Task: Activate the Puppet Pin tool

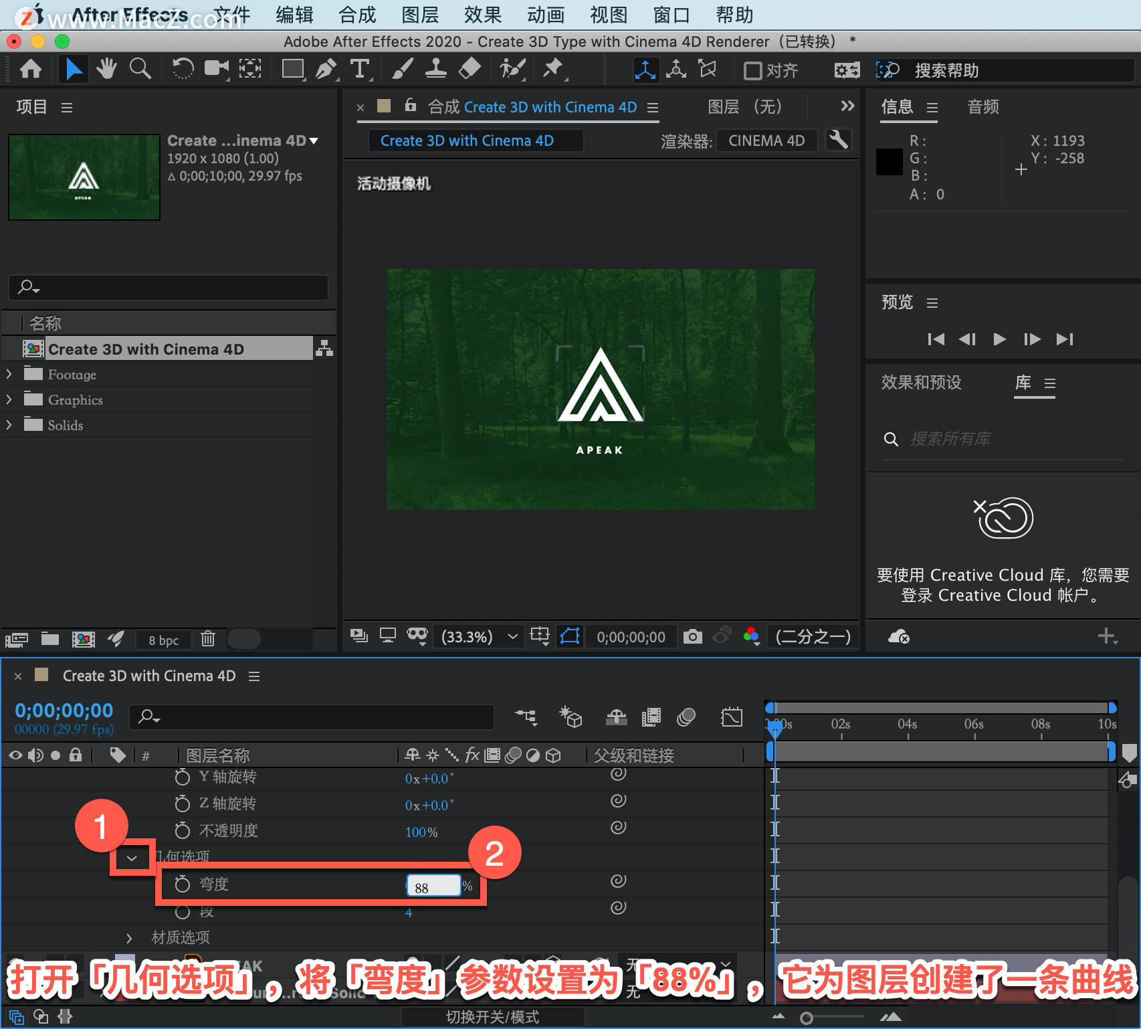Action: (x=554, y=69)
